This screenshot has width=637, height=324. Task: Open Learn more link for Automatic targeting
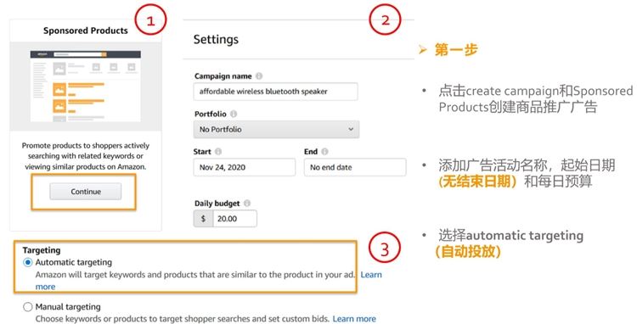(371, 275)
